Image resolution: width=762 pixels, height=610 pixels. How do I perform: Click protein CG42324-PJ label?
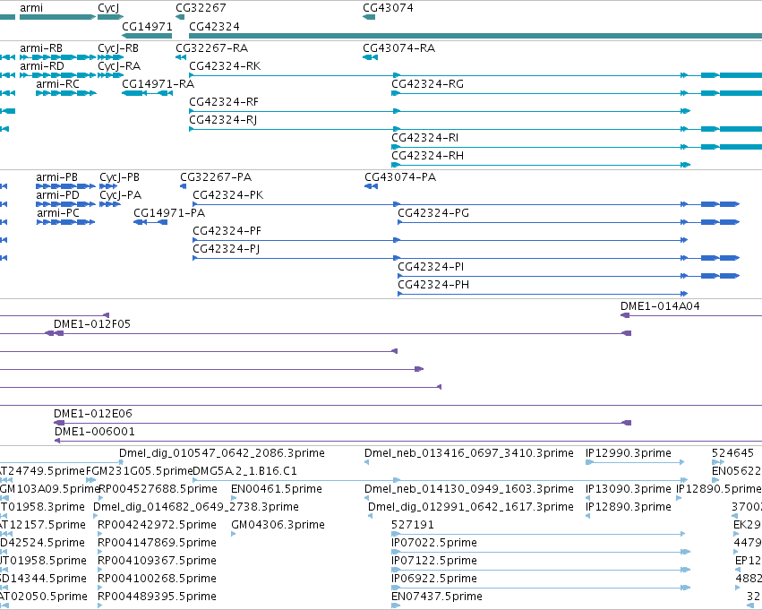[x=227, y=249]
